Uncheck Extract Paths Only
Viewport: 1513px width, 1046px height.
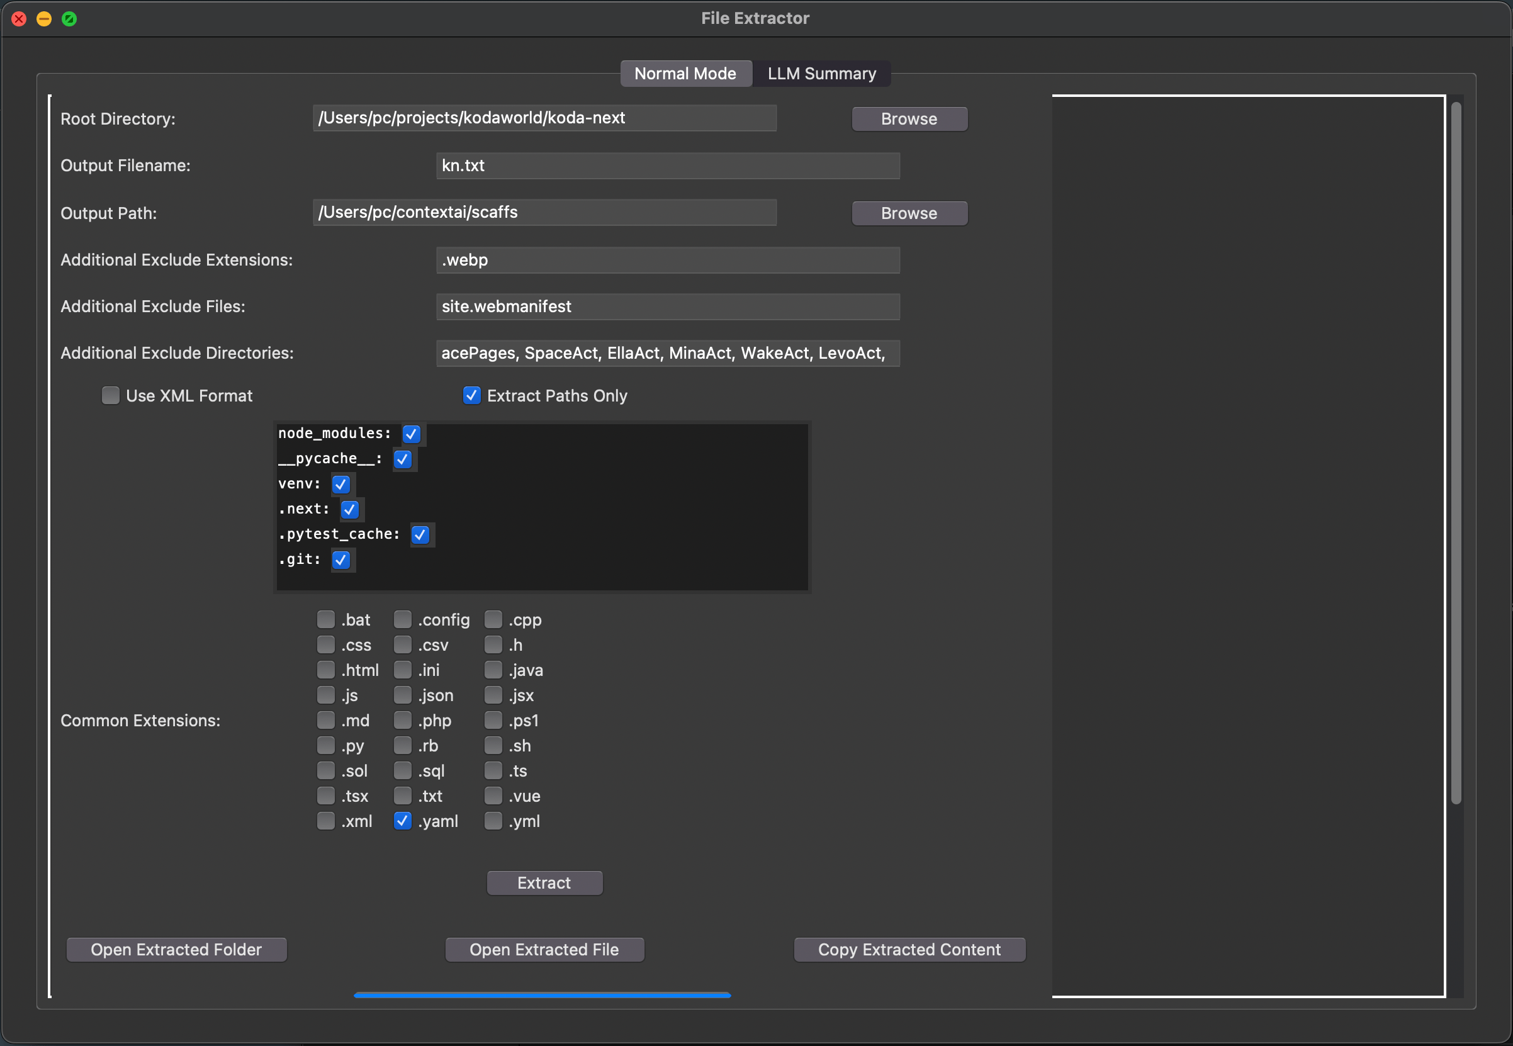point(472,395)
